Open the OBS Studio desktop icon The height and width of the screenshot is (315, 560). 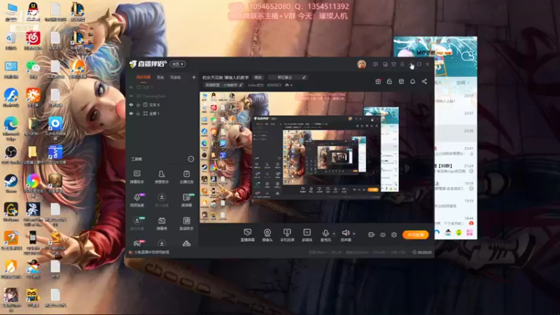[10, 155]
